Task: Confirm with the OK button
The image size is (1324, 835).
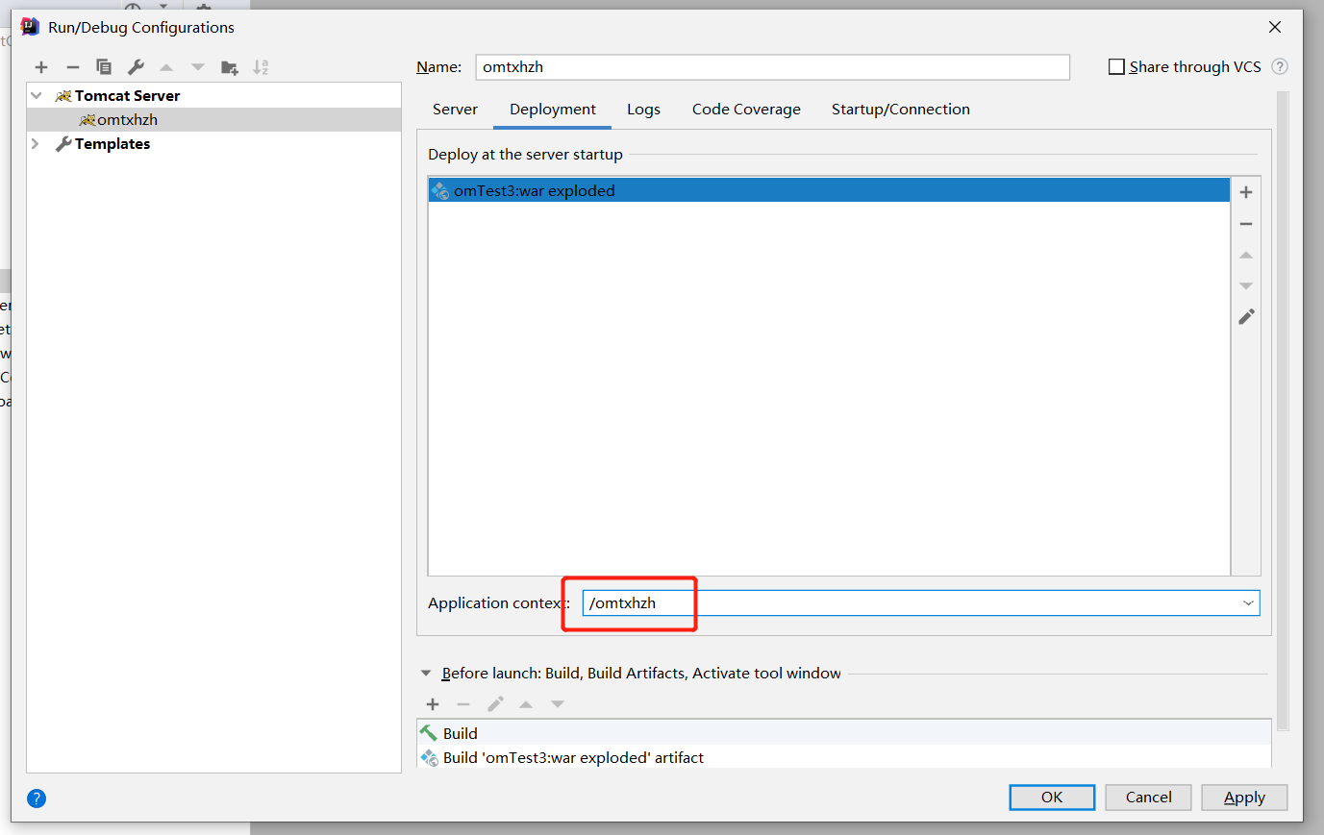Action: point(1052,798)
